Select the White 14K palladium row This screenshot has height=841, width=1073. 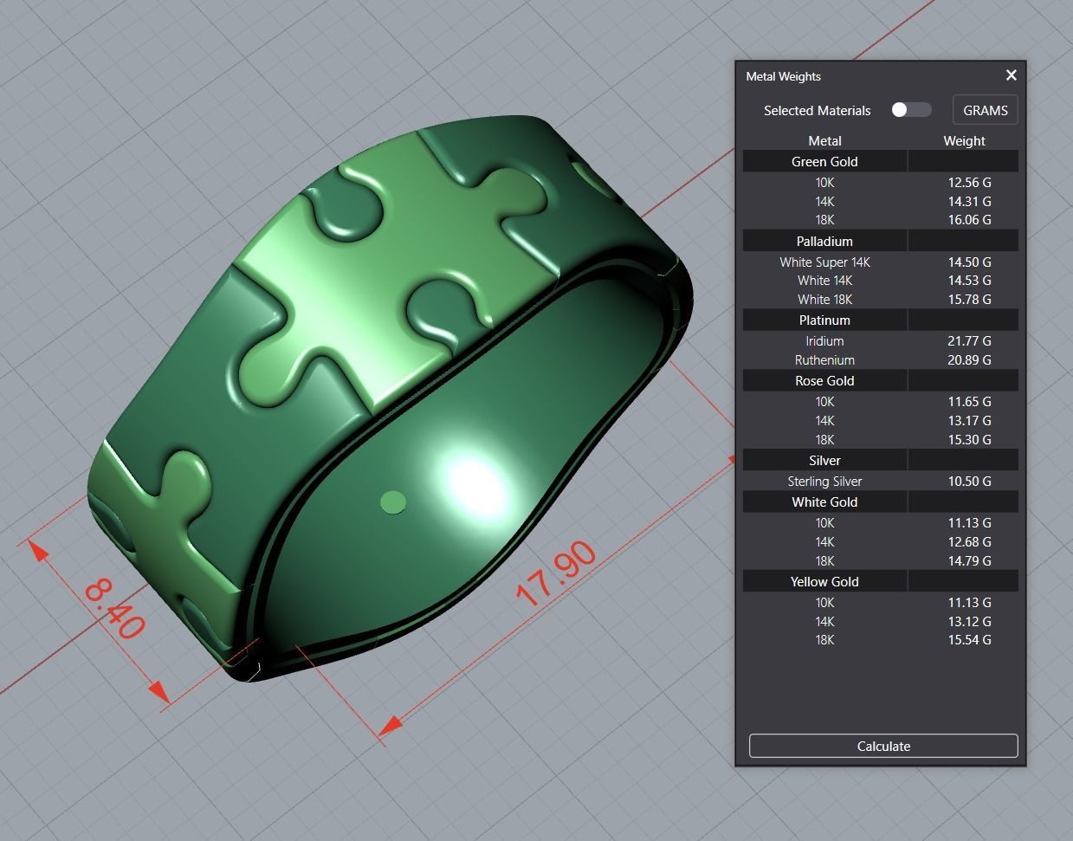click(x=881, y=281)
